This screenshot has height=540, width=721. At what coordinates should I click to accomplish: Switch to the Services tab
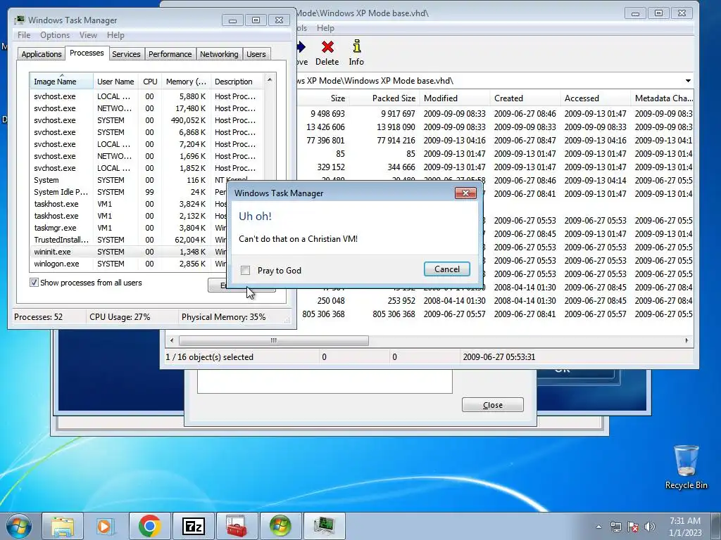[x=126, y=54]
